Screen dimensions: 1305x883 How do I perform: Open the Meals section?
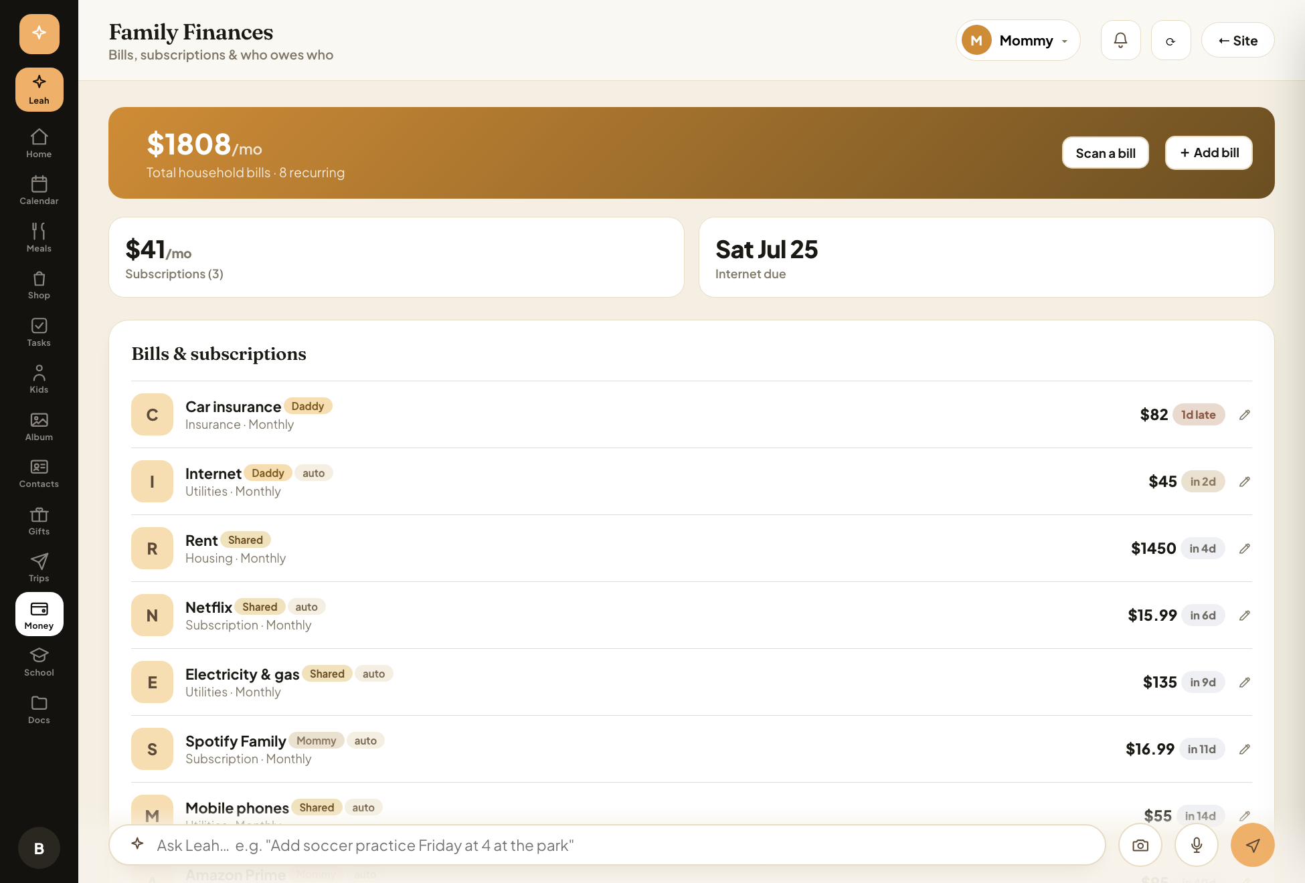pyautogui.click(x=39, y=238)
